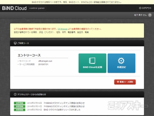The image size is (154, 116).
Task: Open the 2014年07月01日 BiND クラウド release notice
Action: [x=62, y=110]
